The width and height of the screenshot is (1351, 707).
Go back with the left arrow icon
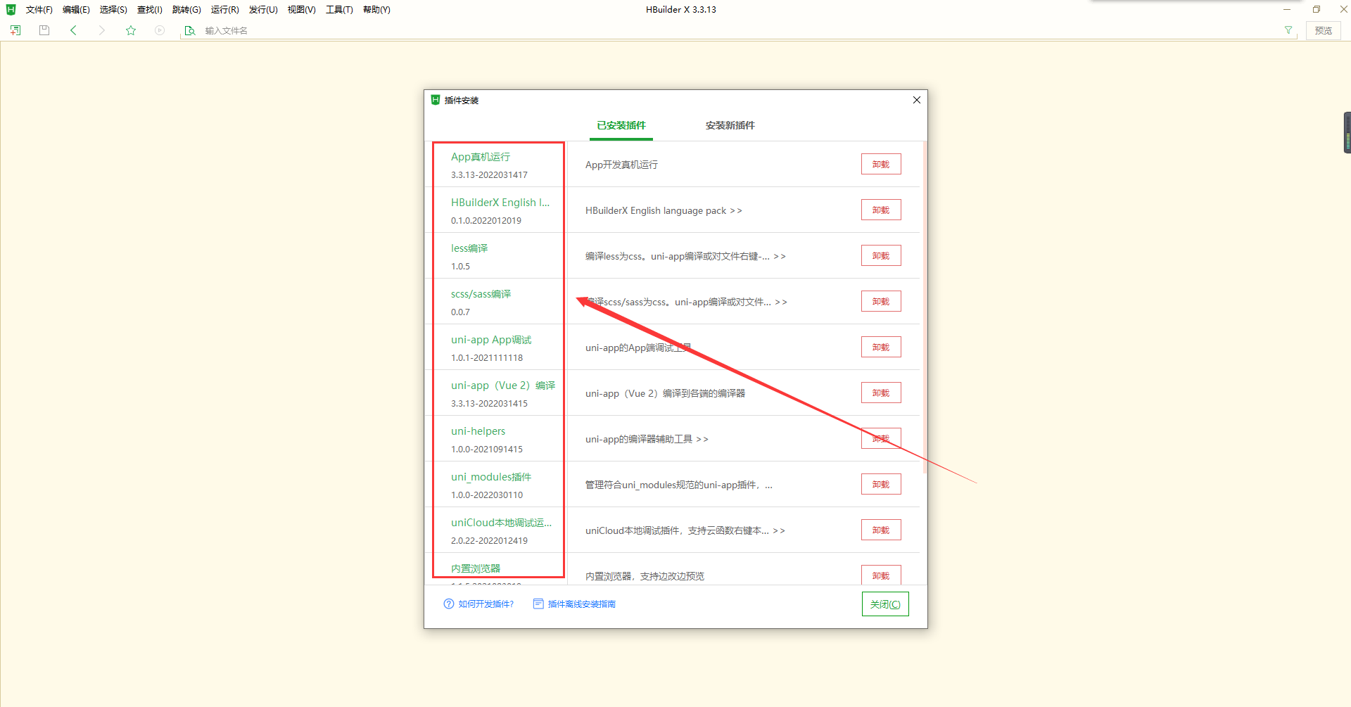[x=73, y=30]
